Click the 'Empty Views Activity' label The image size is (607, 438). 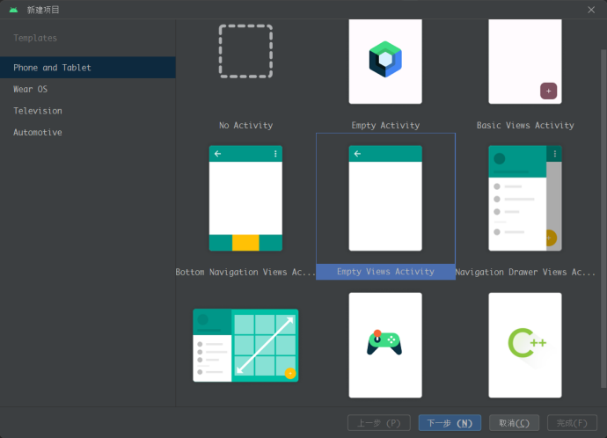point(385,272)
